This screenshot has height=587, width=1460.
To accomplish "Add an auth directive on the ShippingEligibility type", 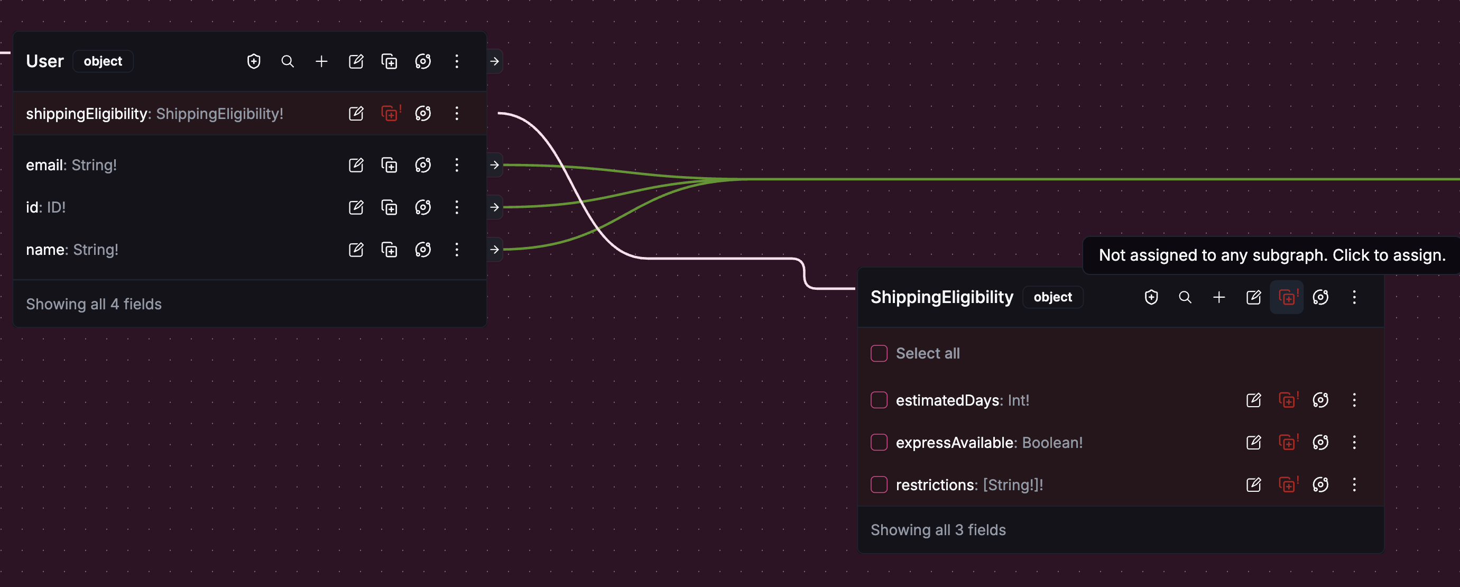I will click(x=1151, y=297).
